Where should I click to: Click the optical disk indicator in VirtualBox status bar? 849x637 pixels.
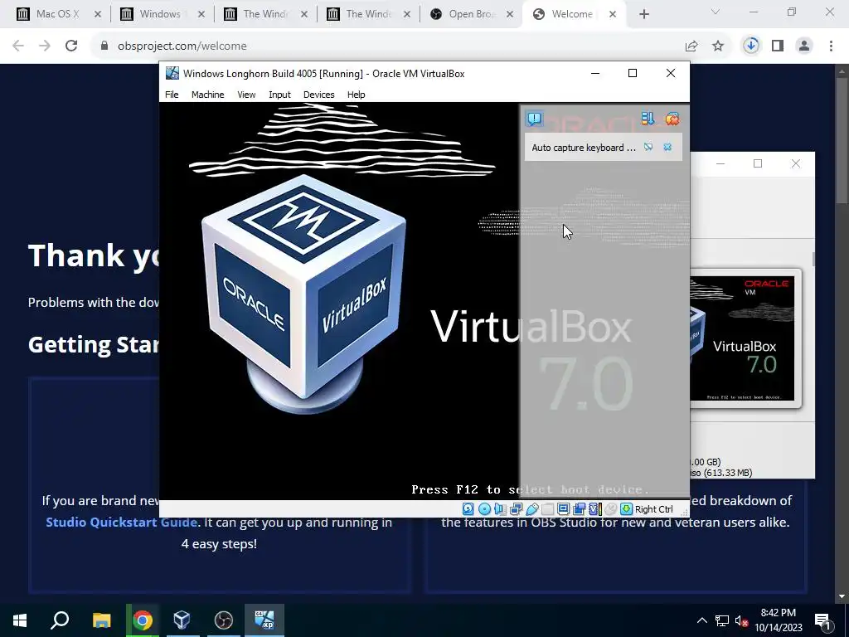click(484, 509)
